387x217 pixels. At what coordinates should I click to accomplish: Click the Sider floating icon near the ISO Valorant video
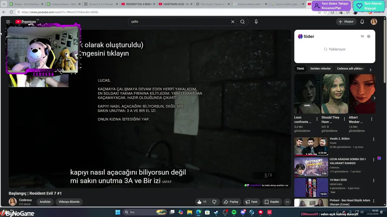[379, 158]
